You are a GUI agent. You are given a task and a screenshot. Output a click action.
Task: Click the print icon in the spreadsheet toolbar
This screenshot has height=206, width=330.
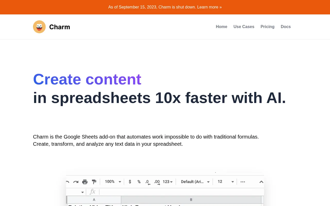[85, 182]
